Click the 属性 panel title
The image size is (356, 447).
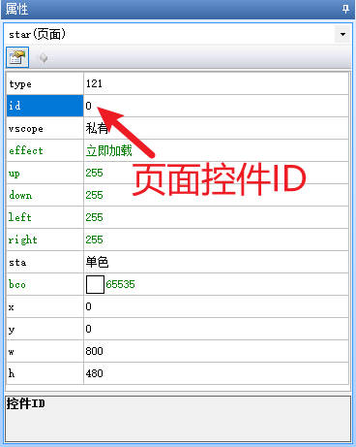[16, 9]
